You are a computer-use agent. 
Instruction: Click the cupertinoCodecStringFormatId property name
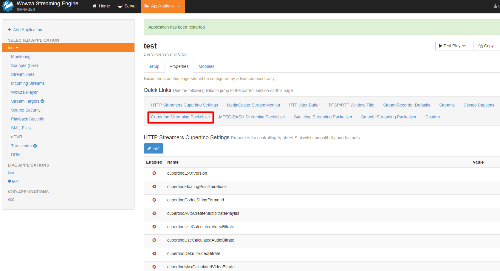(x=195, y=200)
